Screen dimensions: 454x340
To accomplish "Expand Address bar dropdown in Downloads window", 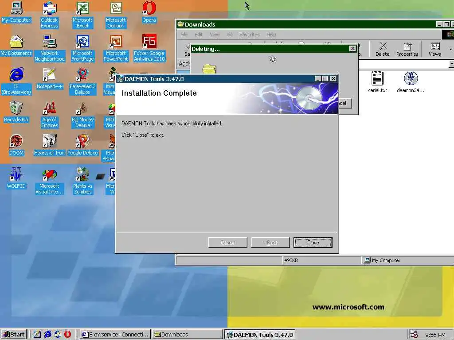I will tap(451, 64).
